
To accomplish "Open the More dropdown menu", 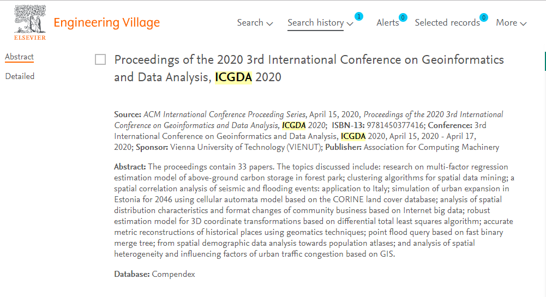I will coord(511,22).
